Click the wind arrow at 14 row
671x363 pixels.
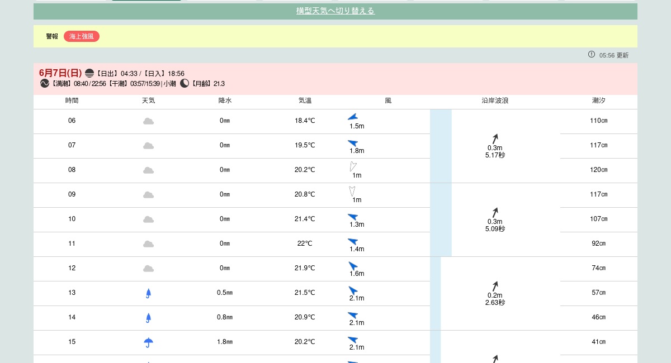point(353,315)
